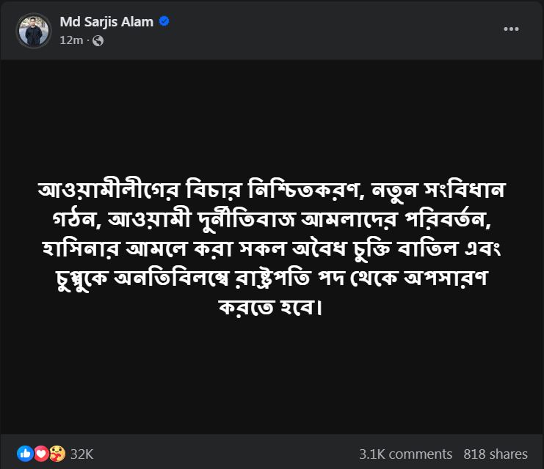This screenshot has width=544, height=469.
Task: Click the post line starting "হাসিনার আমলে"
Action: [272, 248]
